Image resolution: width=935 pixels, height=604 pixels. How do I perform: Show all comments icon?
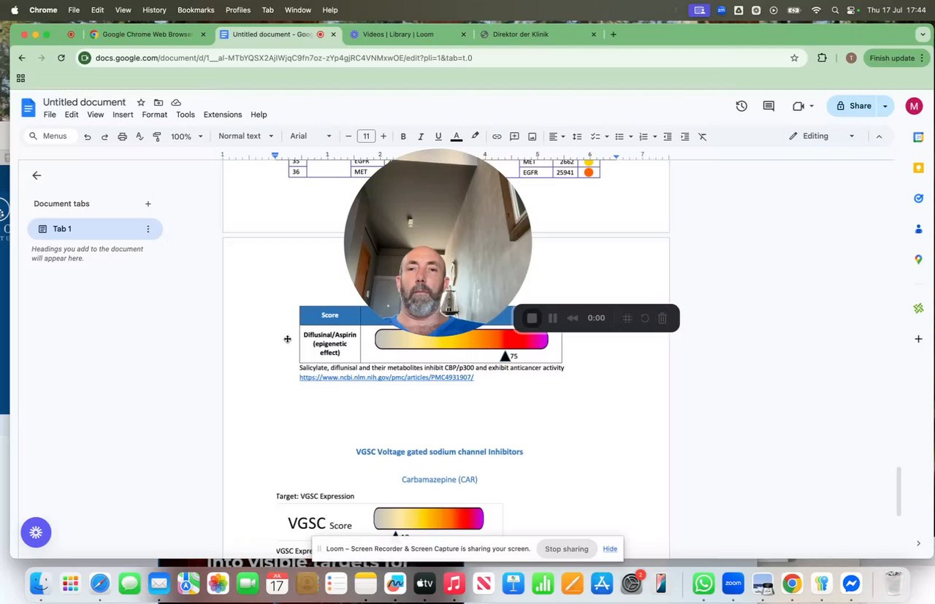(768, 106)
